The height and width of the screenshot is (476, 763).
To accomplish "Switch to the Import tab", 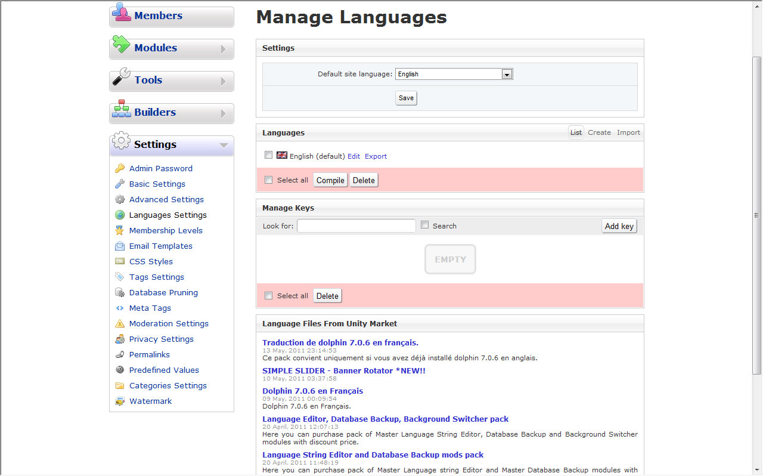I will (628, 132).
